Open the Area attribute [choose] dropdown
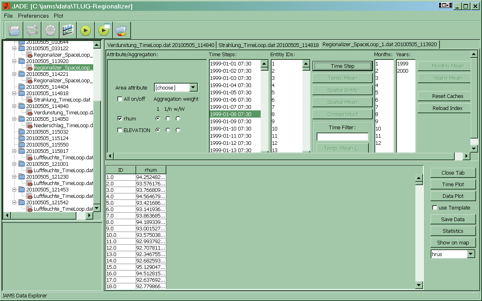The width and height of the screenshot is (482, 301). pos(193,87)
